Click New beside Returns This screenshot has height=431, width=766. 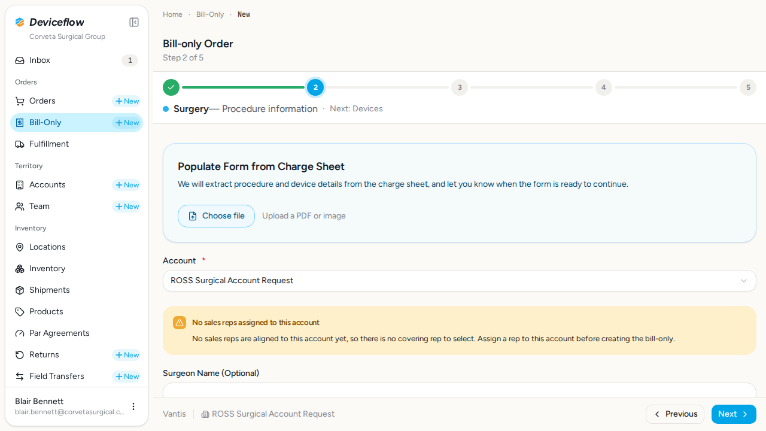click(x=127, y=355)
